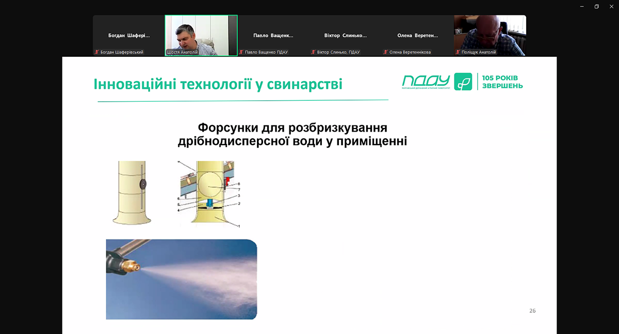Click muted mic icon for Поліщук Анатолій

tap(458, 52)
